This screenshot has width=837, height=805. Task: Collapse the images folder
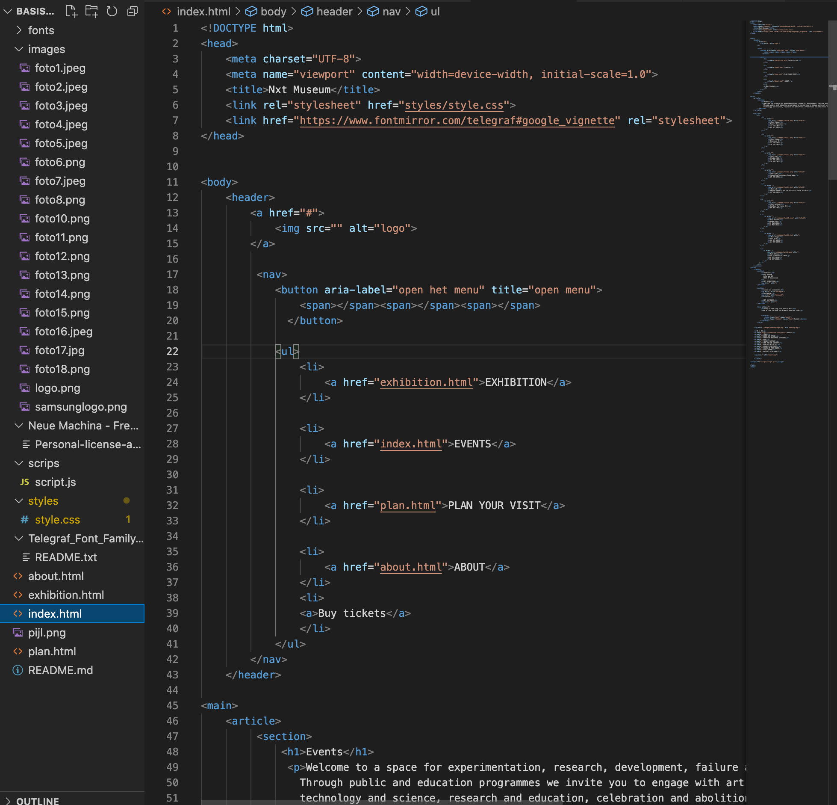(x=47, y=49)
